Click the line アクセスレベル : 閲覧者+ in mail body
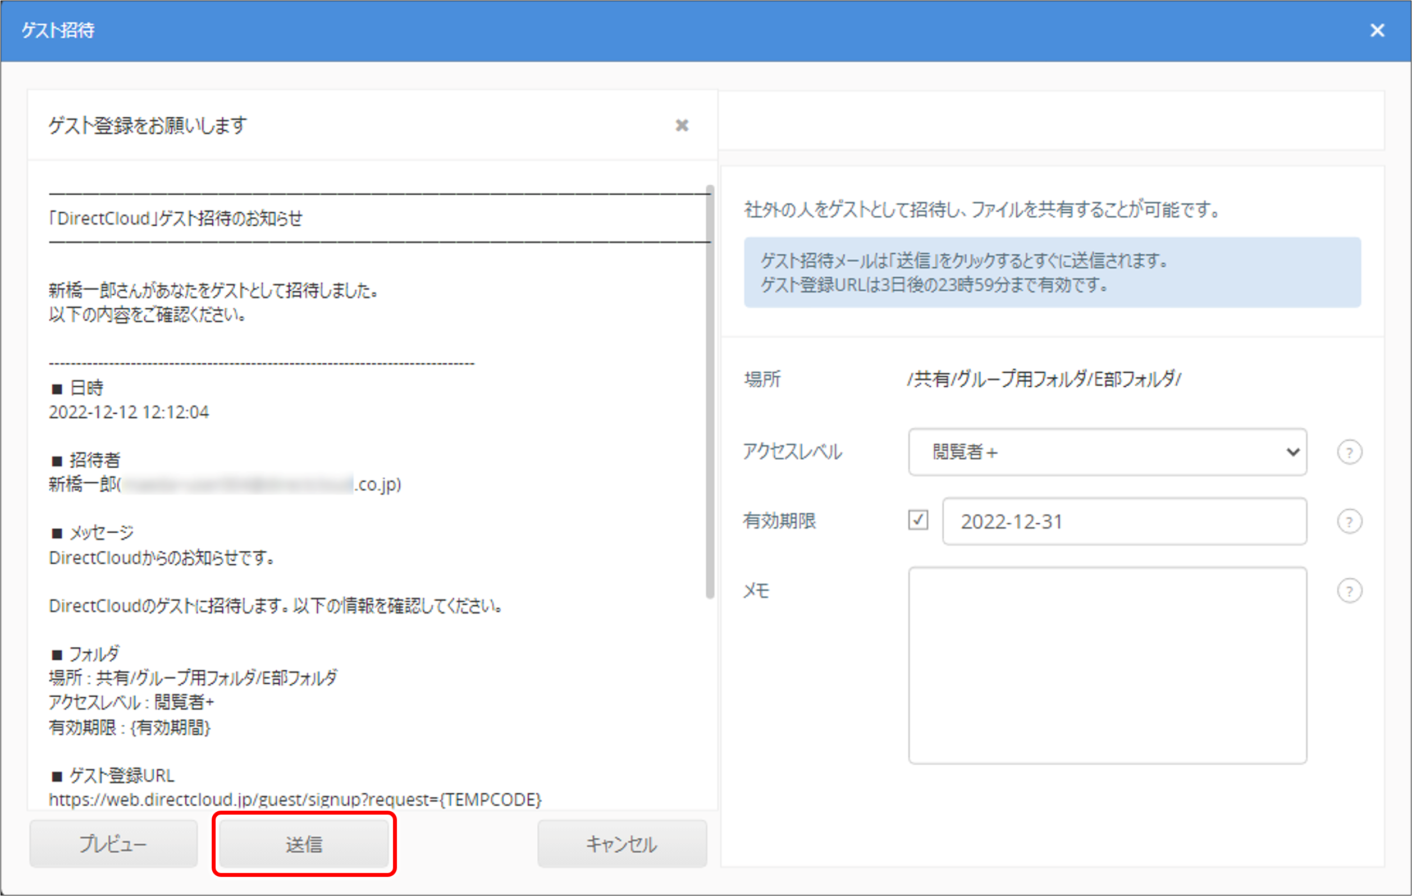 [x=131, y=702]
